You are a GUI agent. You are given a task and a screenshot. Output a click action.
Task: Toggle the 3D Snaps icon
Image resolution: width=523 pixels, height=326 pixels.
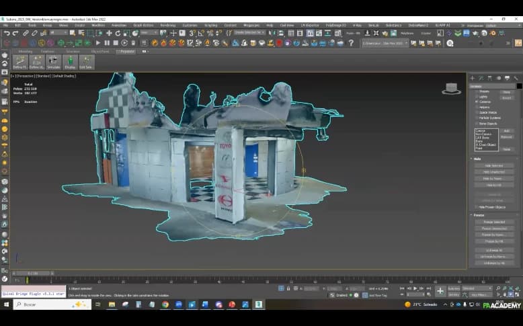click(192, 33)
